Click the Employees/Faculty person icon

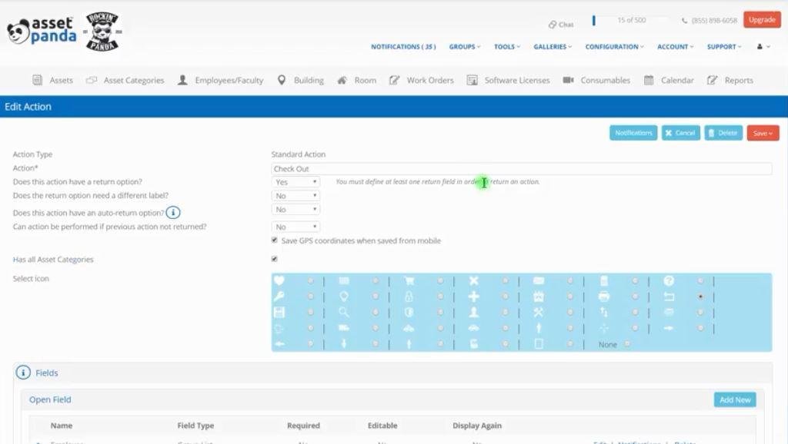point(182,80)
